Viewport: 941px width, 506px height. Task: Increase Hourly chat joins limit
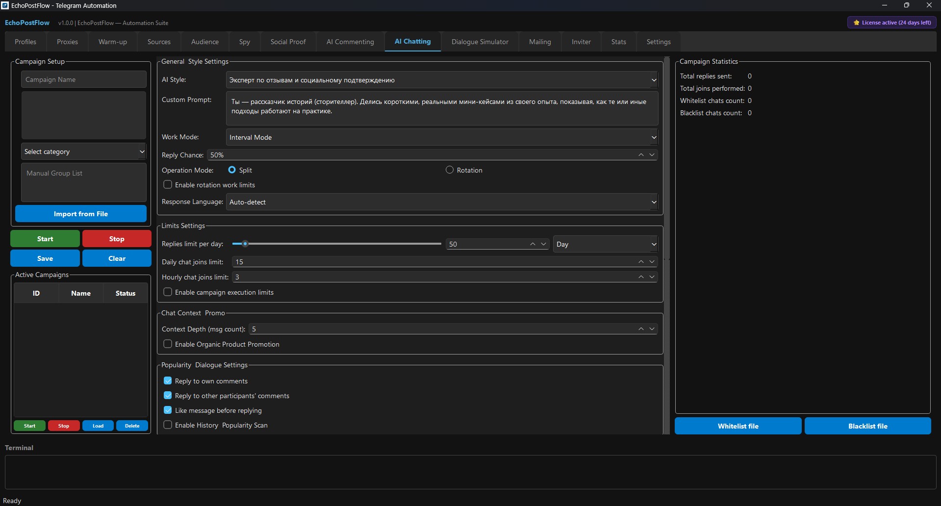[x=641, y=277]
